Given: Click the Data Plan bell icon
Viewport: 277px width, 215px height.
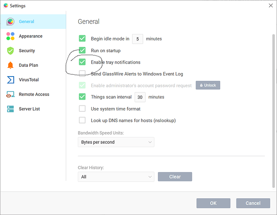Looking at the screenshot, I should 10,65.
